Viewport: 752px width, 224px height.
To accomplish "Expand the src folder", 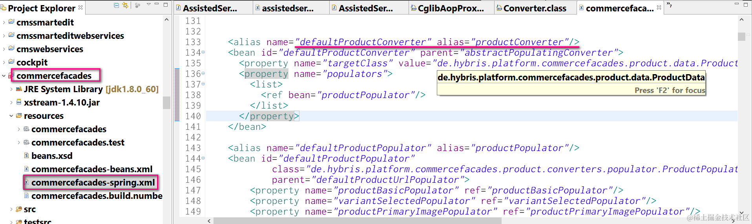I will pyautogui.click(x=11, y=209).
